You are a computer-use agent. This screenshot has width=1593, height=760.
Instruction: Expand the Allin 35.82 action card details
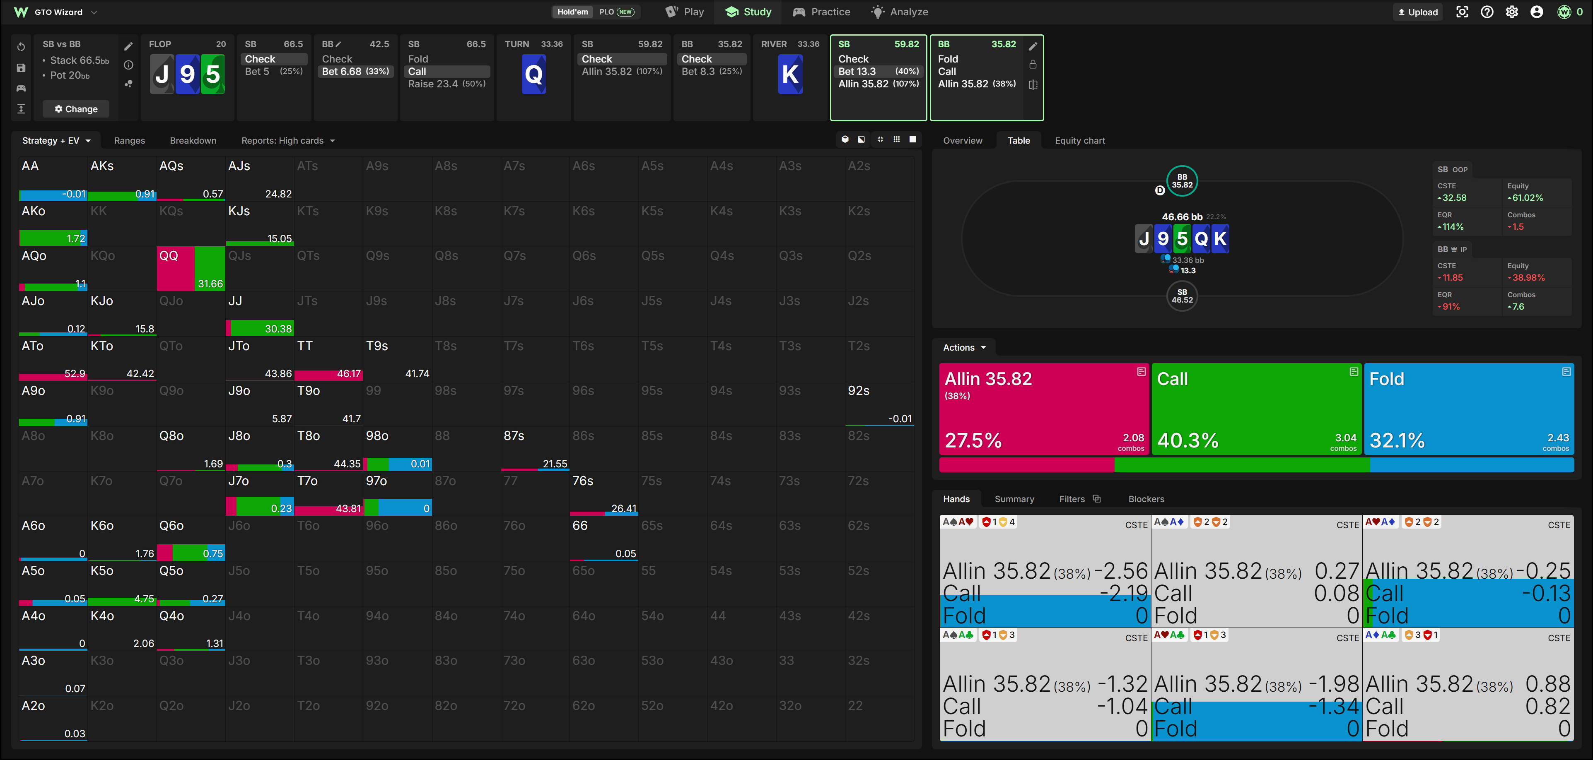1142,371
